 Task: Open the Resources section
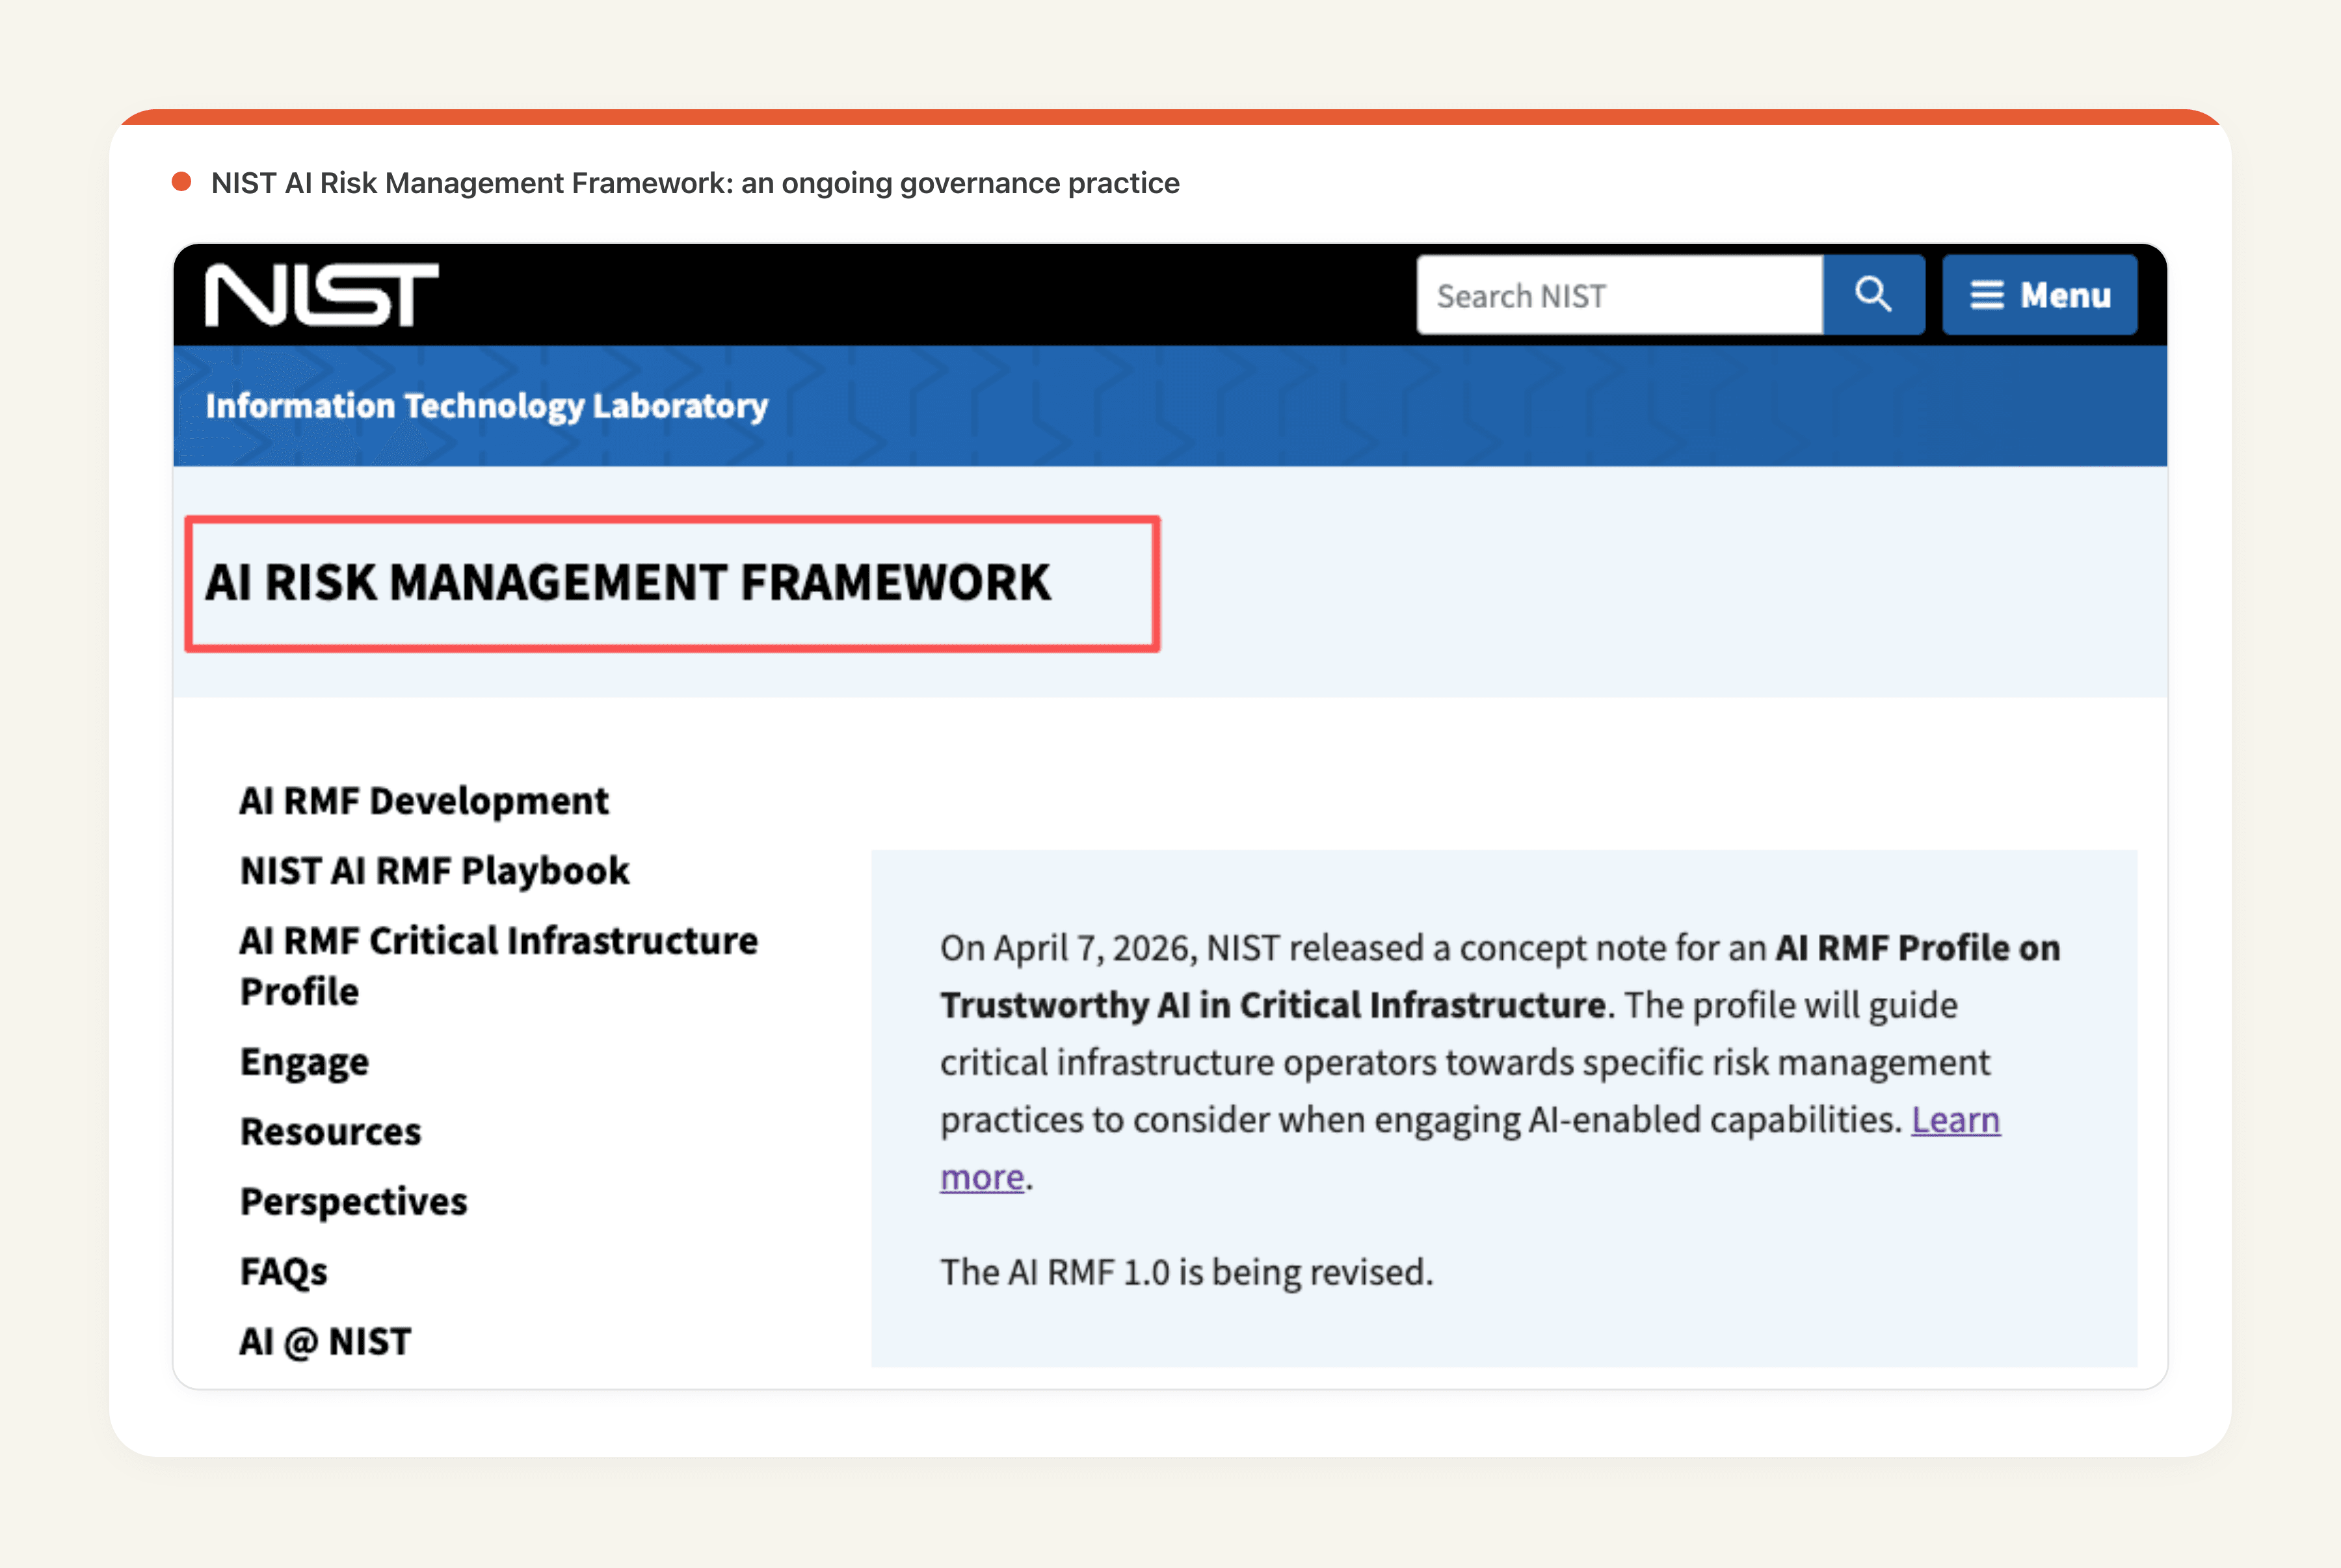coord(330,1132)
